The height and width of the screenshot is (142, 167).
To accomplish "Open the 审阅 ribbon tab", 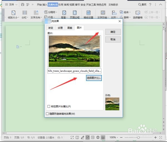I will (66, 5).
